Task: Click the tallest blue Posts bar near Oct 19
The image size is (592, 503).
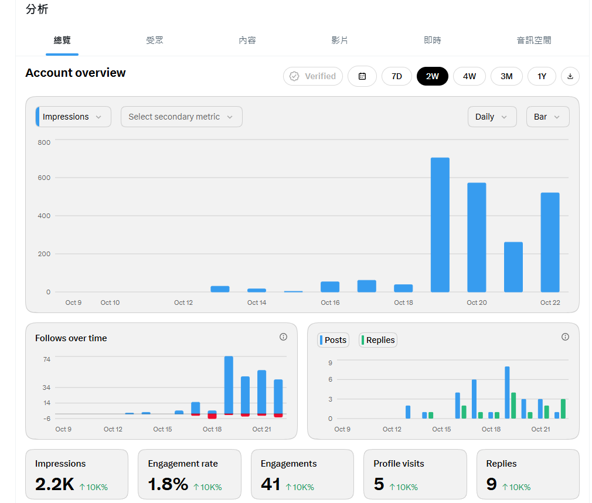Action: [507, 392]
